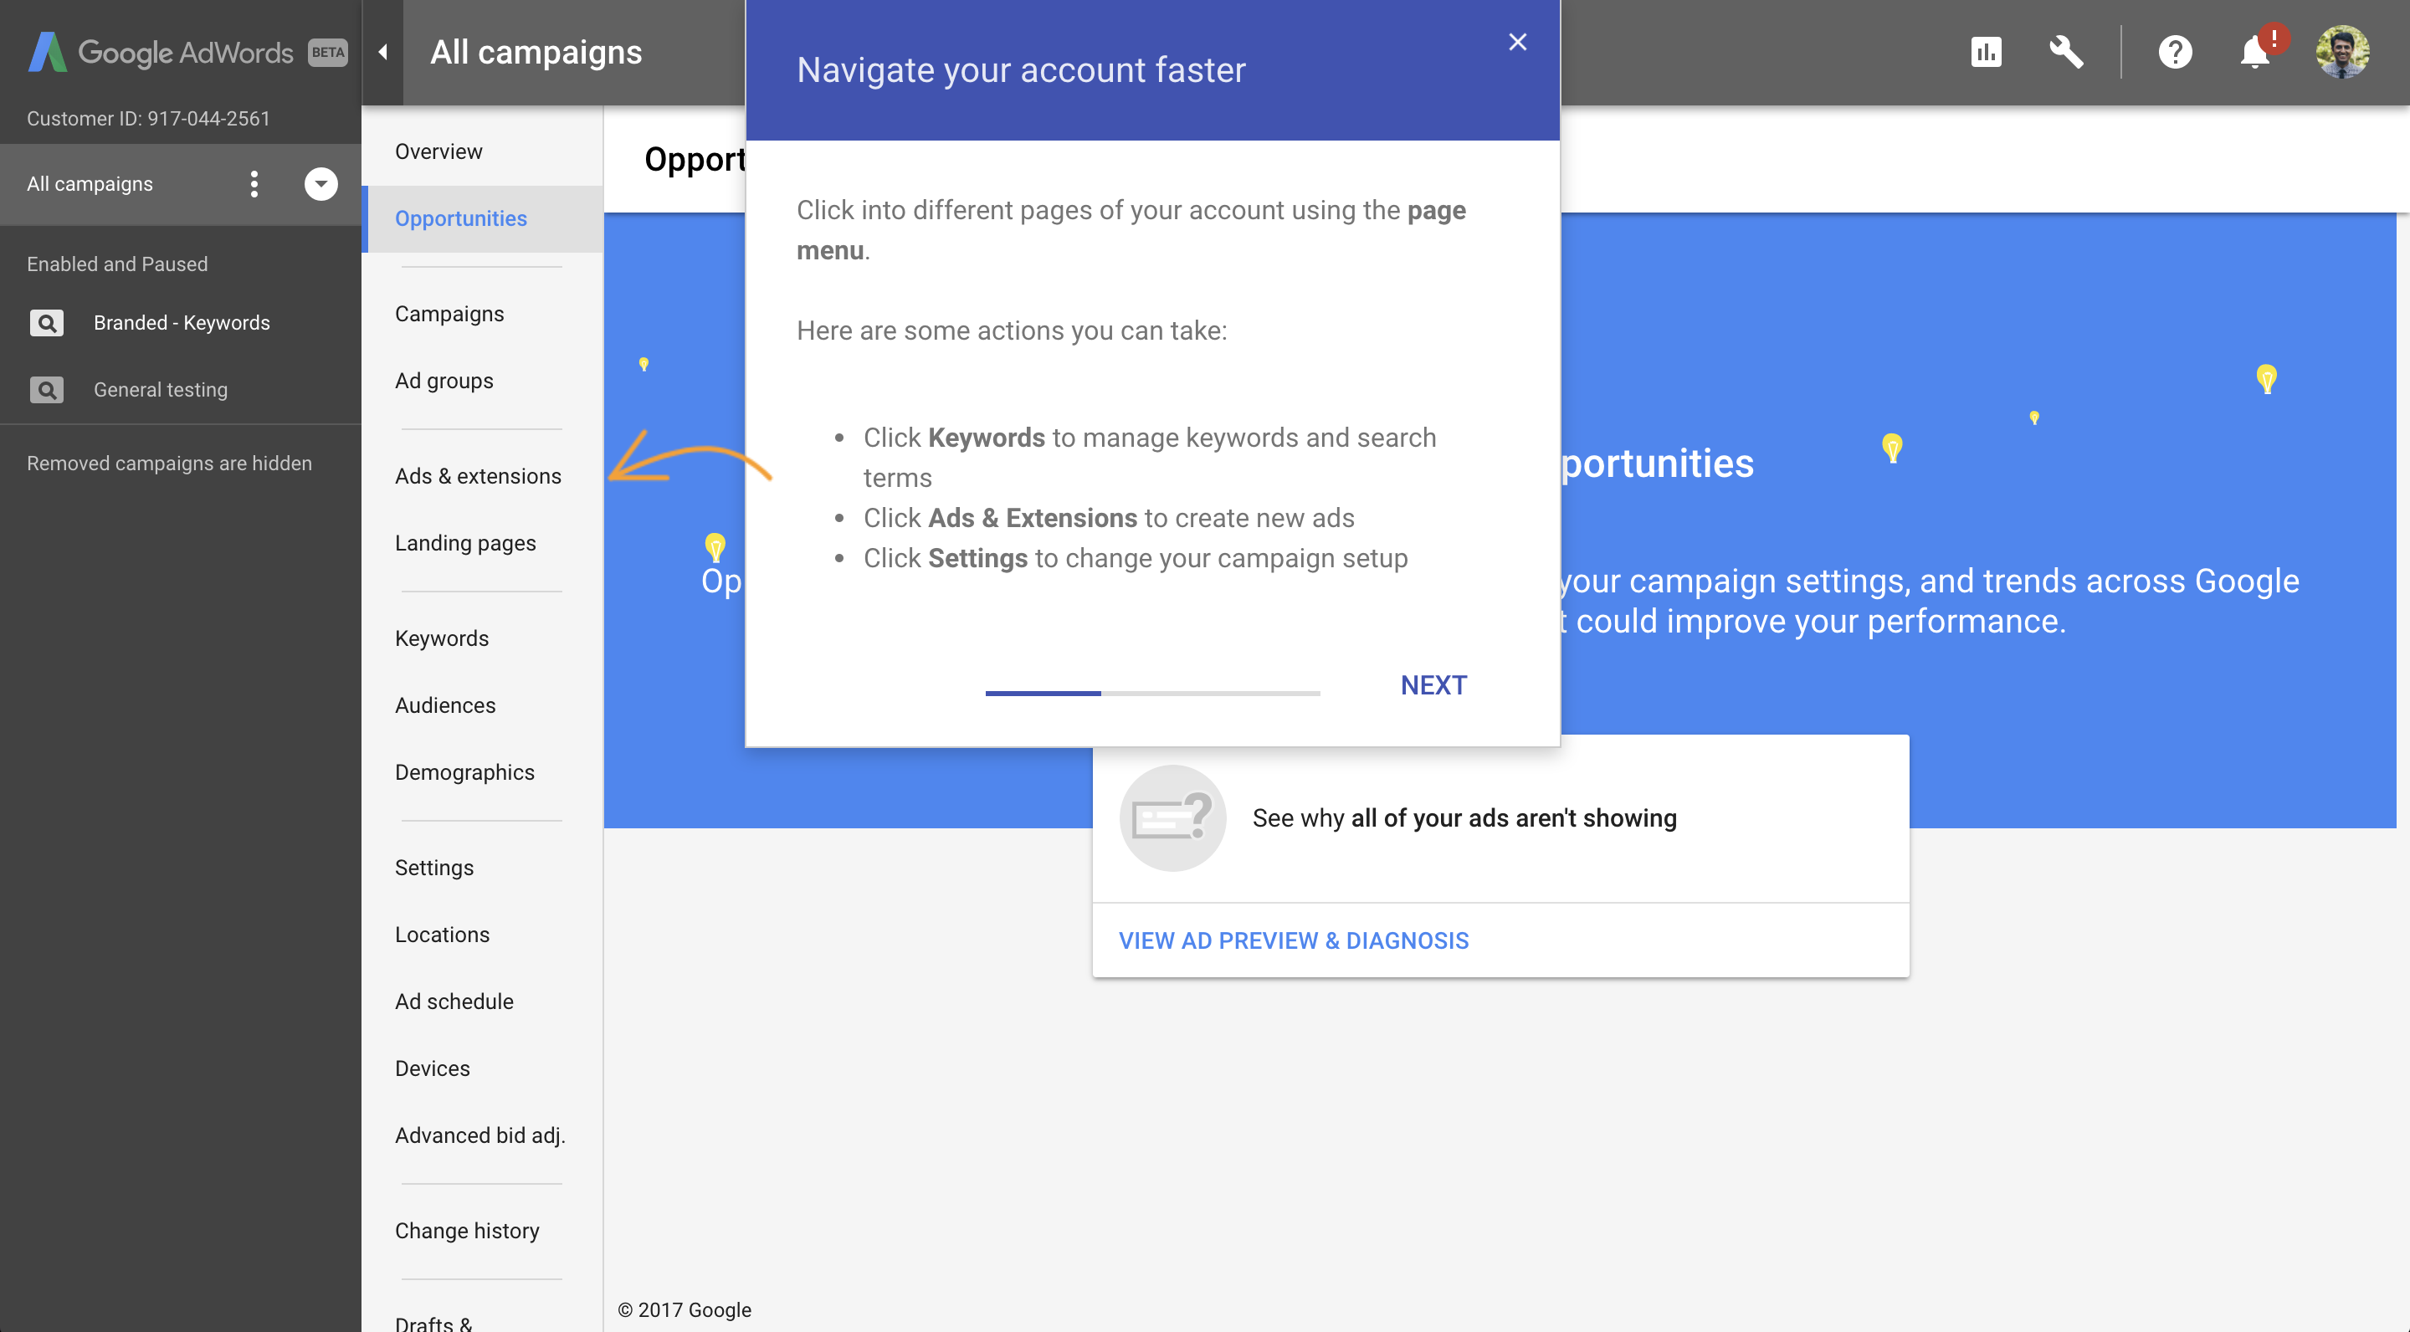Open the account profile picture
The image size is (2410, 1332).
click(x=2341, y=51)
